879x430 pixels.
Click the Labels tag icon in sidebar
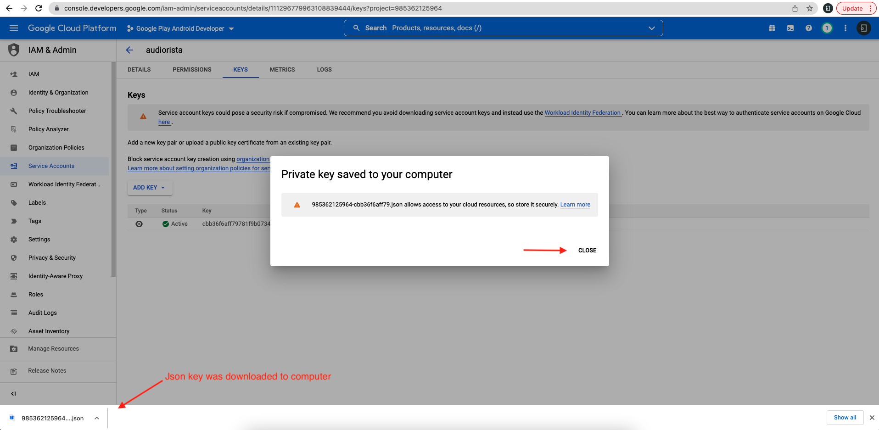coord(14,202)
